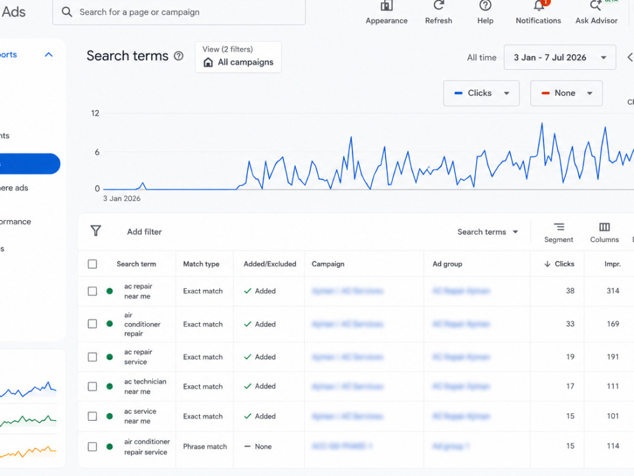Open the None metric dropdown

click(566, 93)
